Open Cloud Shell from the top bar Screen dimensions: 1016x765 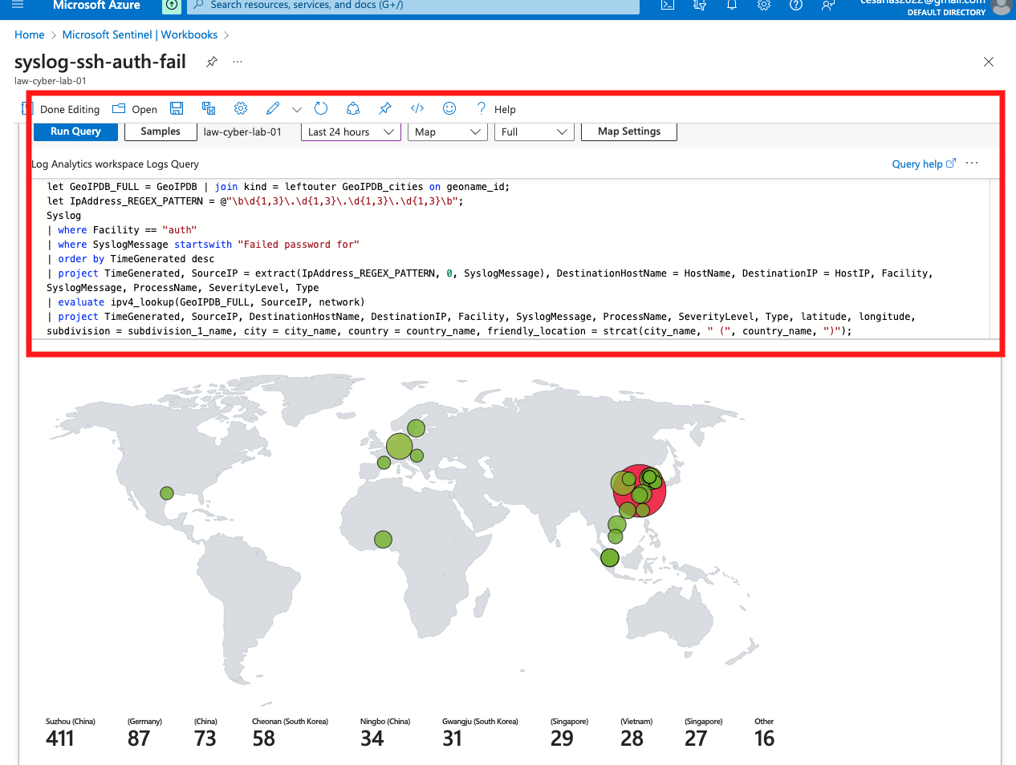pos(668,5)
